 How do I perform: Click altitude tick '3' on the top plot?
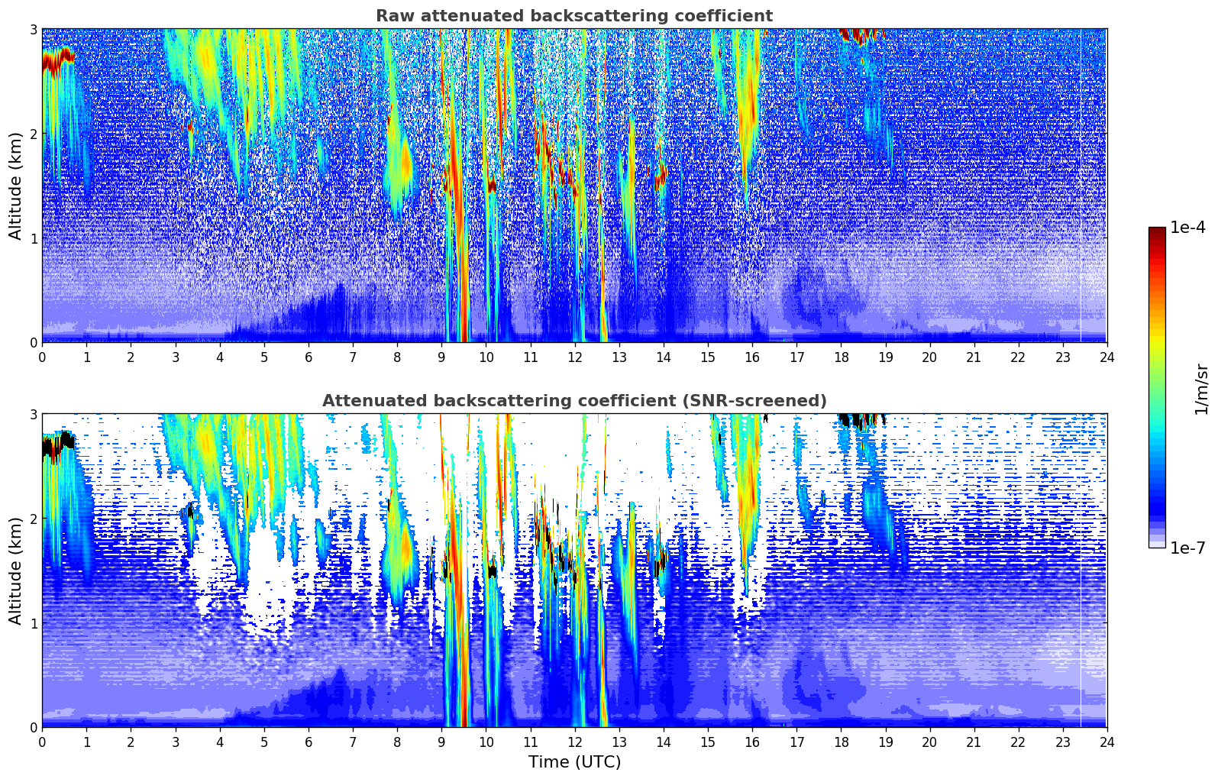(33, 29)
